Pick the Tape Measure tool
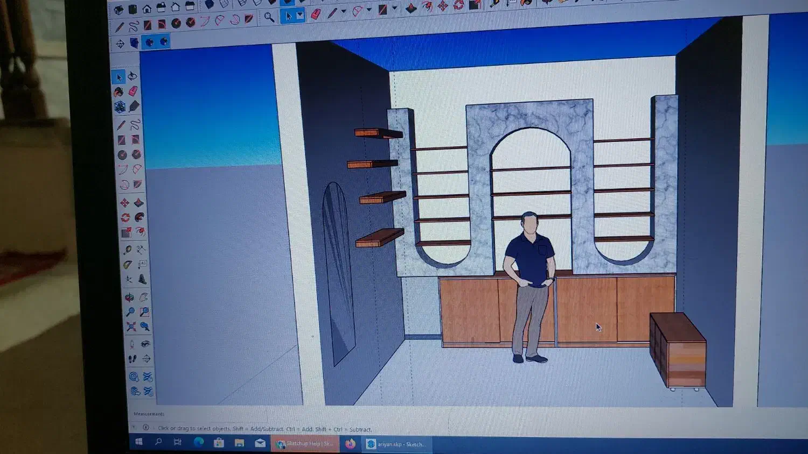Screen dimensions: 808x454 click(x=127, y=250)
